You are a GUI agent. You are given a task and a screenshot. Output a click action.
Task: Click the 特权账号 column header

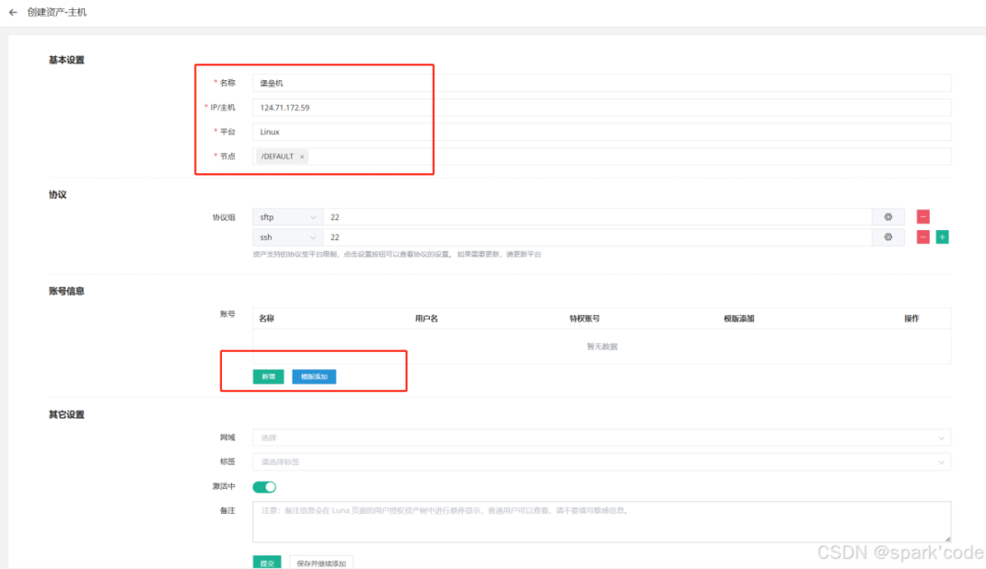585,319
